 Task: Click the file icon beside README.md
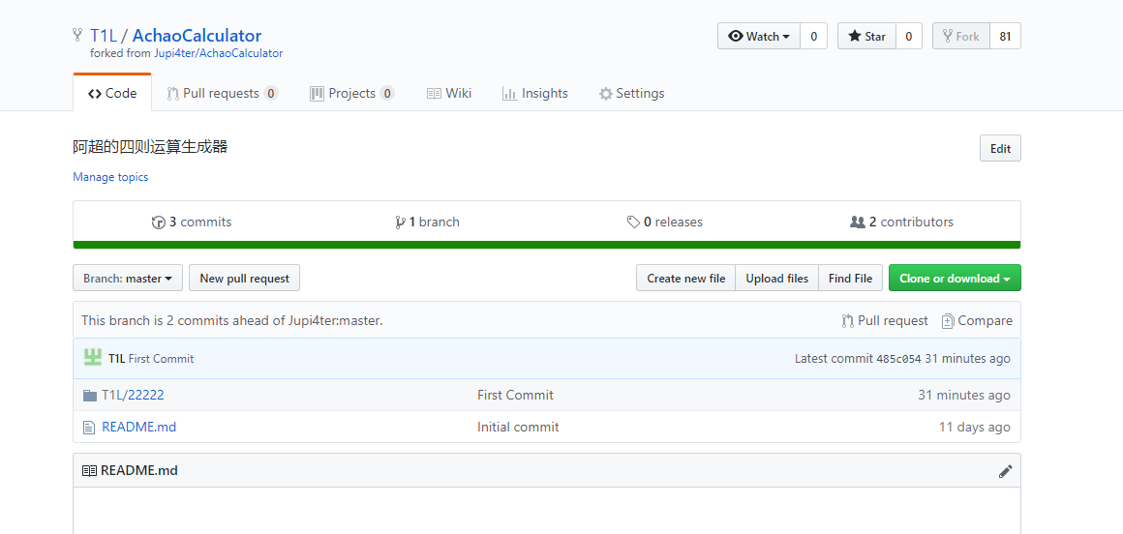[90, 427]
